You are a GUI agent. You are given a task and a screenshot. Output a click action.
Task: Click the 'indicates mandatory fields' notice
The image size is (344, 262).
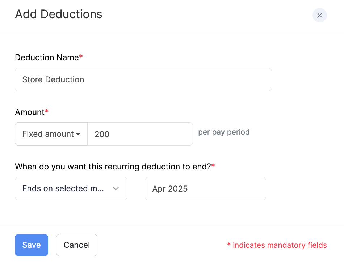point(277,245)
